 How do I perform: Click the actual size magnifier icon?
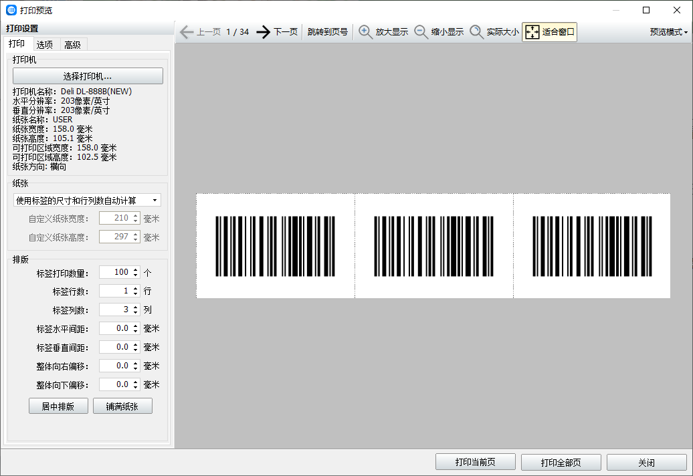476,32
